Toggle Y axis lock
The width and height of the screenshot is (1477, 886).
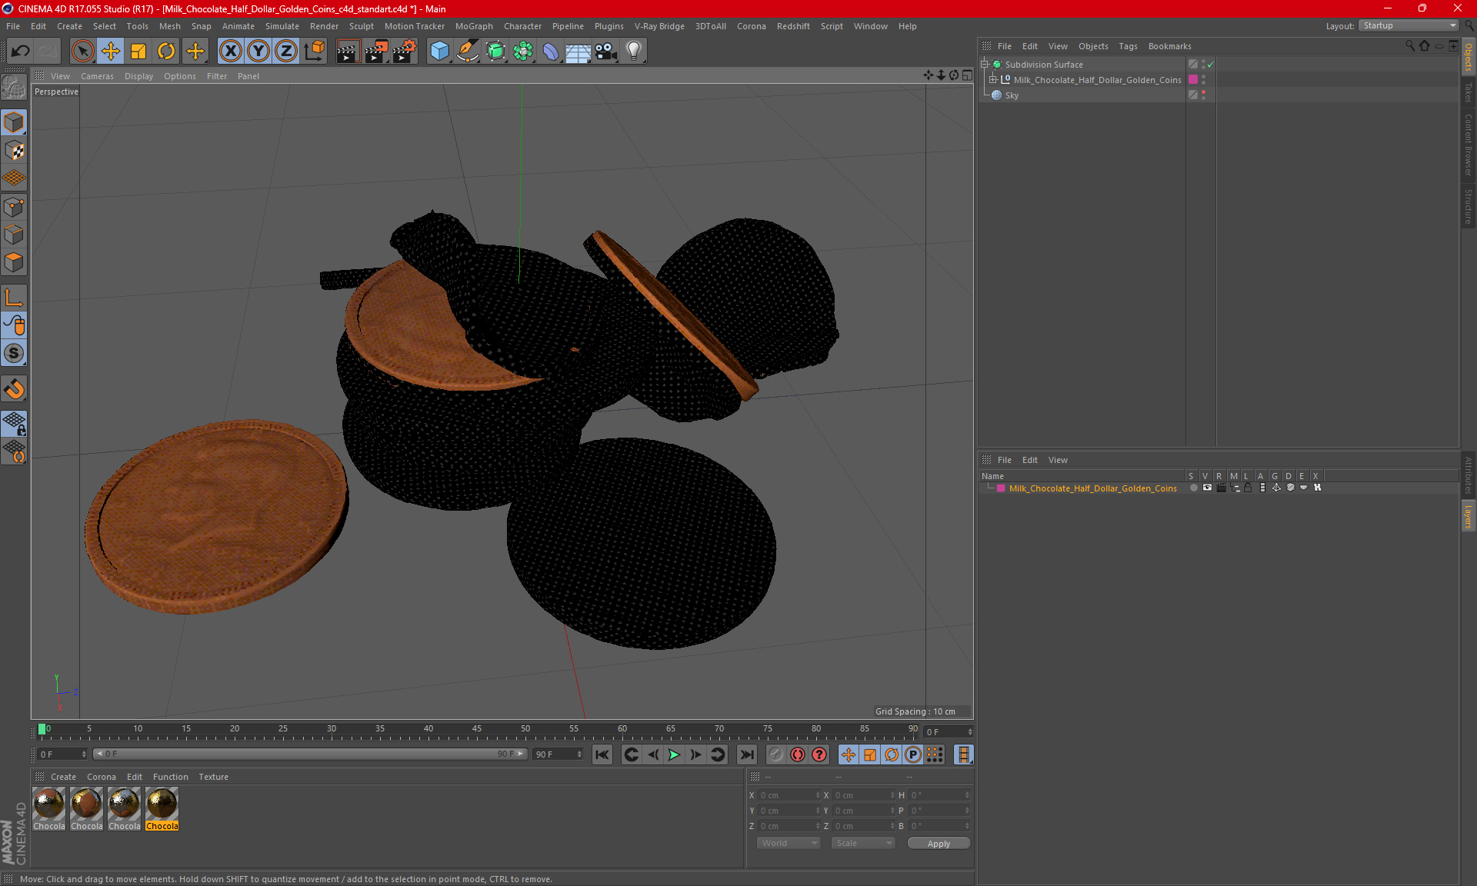[x=258, y=51]
